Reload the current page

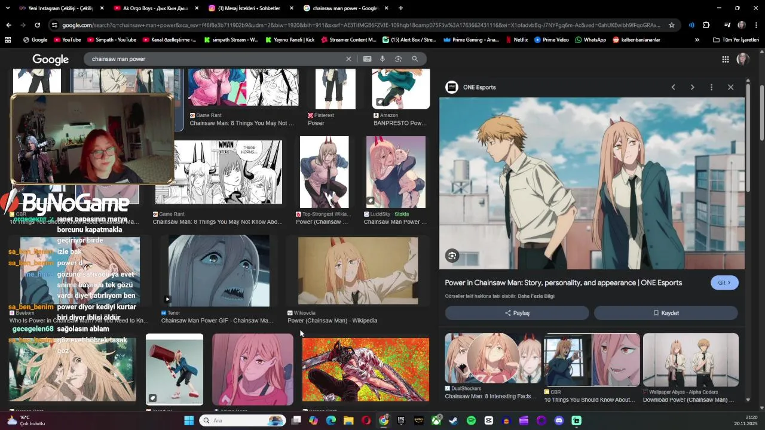(x=37, y=25)
